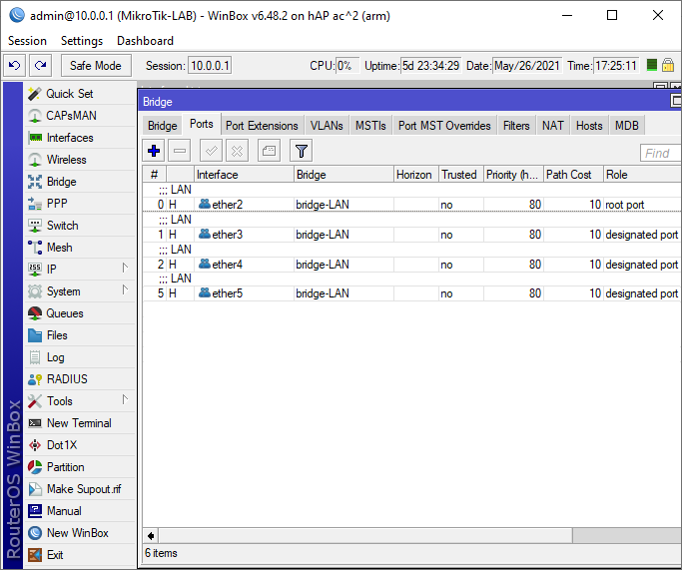This screenshot has height=570, width=682.
Task: Click the funnel Filter icon
Action: [301, 151]
